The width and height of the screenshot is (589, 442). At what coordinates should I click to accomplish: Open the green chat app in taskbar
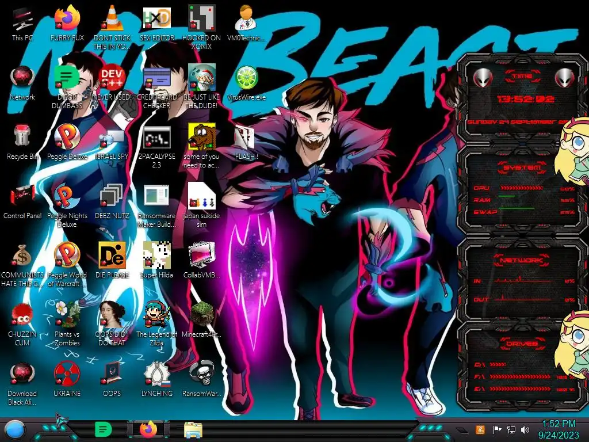coord(104,429)
